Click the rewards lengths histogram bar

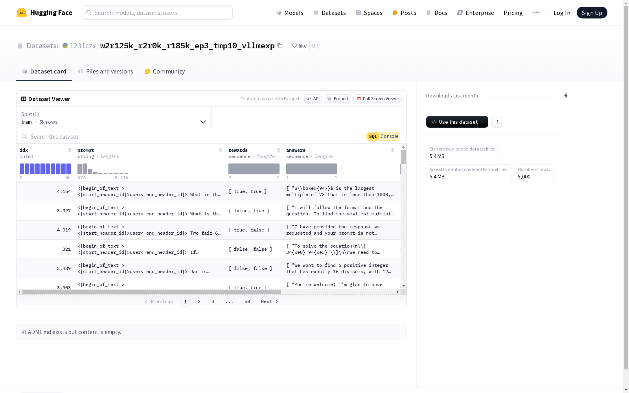tap(254, 169)
